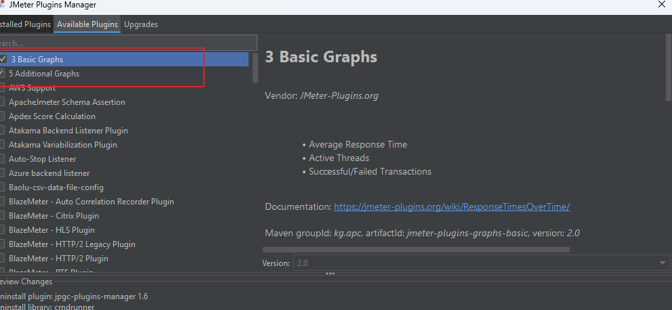This screenshot has width=672, height=310.
Task: Select the 5 Additional Graphs row
Action: (x=124, y=73)
